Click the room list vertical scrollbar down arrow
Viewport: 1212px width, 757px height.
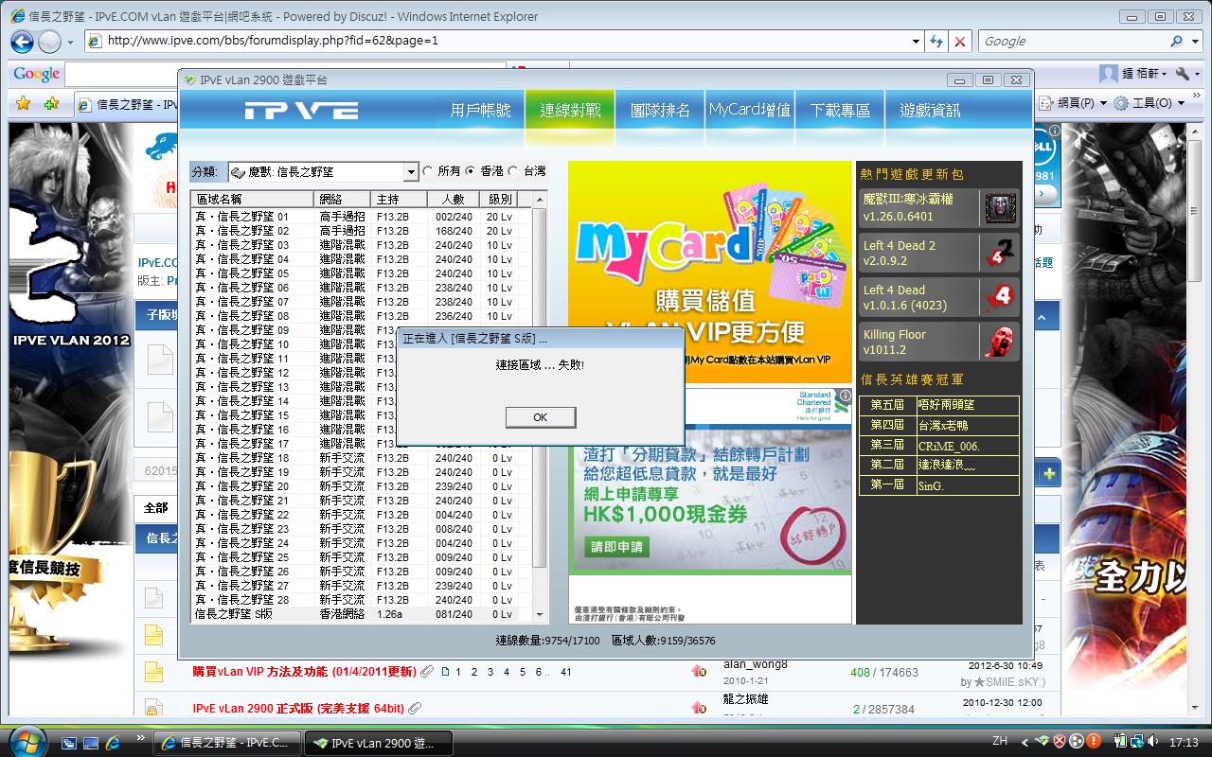click(540, 615)
